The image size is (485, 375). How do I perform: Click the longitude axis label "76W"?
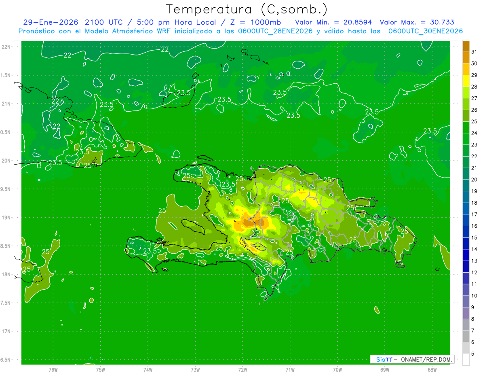click(x=53, y=369)
